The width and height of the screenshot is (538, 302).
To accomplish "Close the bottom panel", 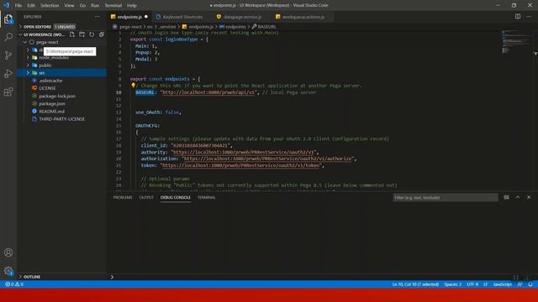I will coord(529,197).
